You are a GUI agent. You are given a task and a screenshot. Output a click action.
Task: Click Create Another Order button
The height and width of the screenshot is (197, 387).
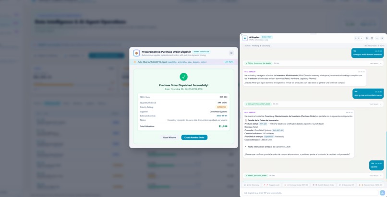(194, 138)
